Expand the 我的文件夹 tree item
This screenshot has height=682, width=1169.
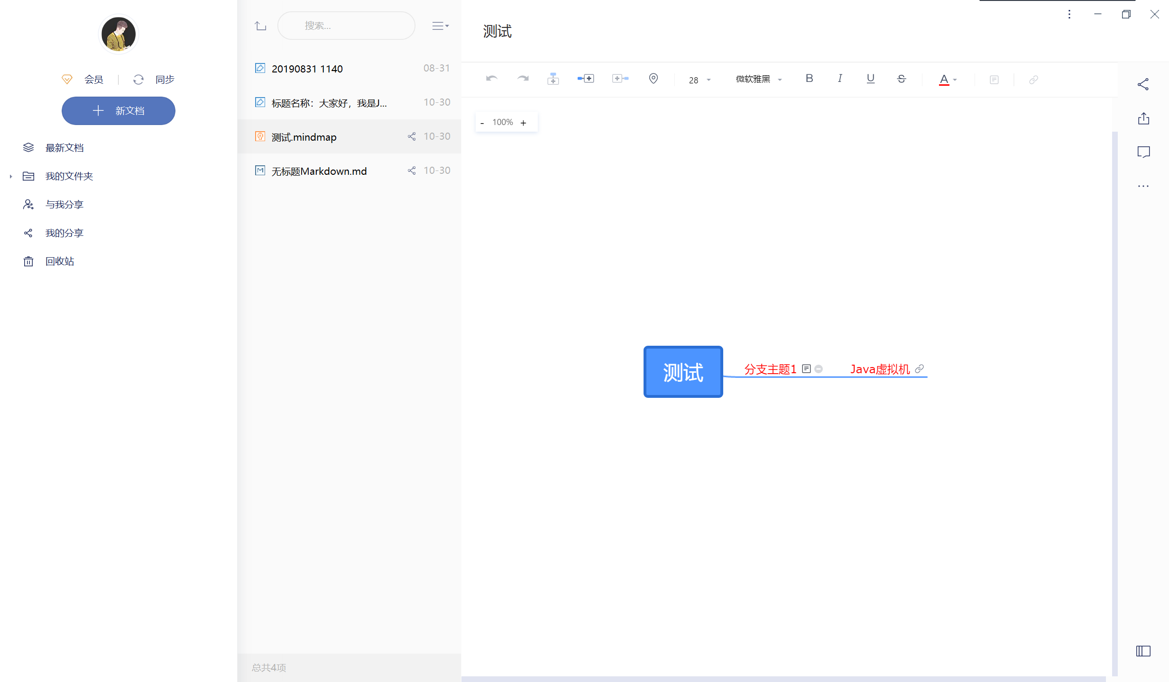[11, 176]
